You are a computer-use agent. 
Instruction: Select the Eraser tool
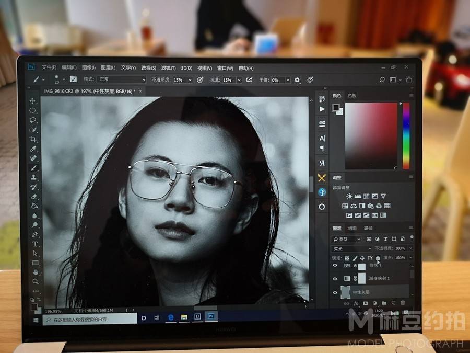[x=34, y=197]
